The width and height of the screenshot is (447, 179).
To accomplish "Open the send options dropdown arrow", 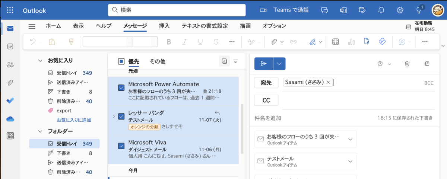I will [x=279, y=64].
